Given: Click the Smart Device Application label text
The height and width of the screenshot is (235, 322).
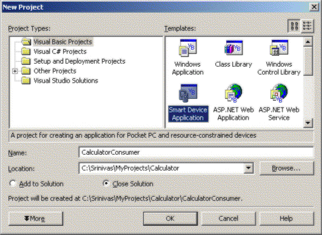Looking at the screenshot, I should (x=188, y=114).
